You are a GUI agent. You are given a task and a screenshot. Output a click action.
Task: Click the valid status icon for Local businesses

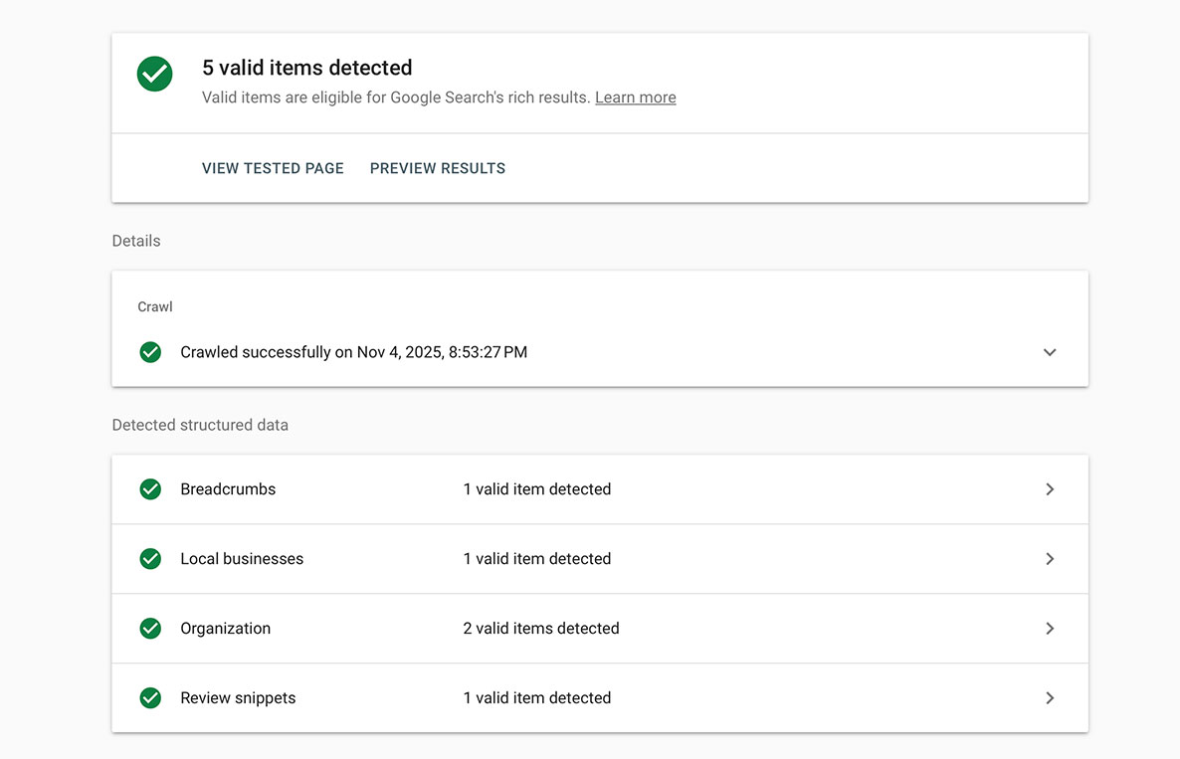[150, 558]
